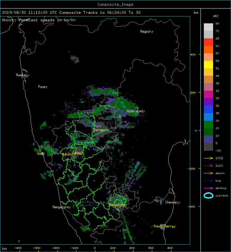
Task: Click the Goa city label
Action: tap(40, 154)
